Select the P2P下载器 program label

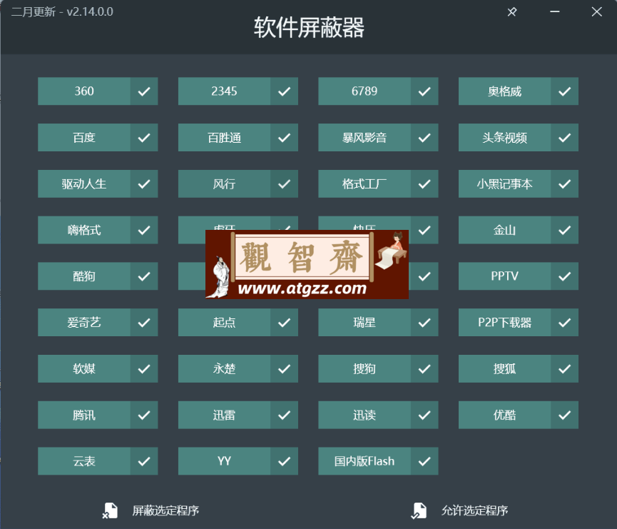504,323
